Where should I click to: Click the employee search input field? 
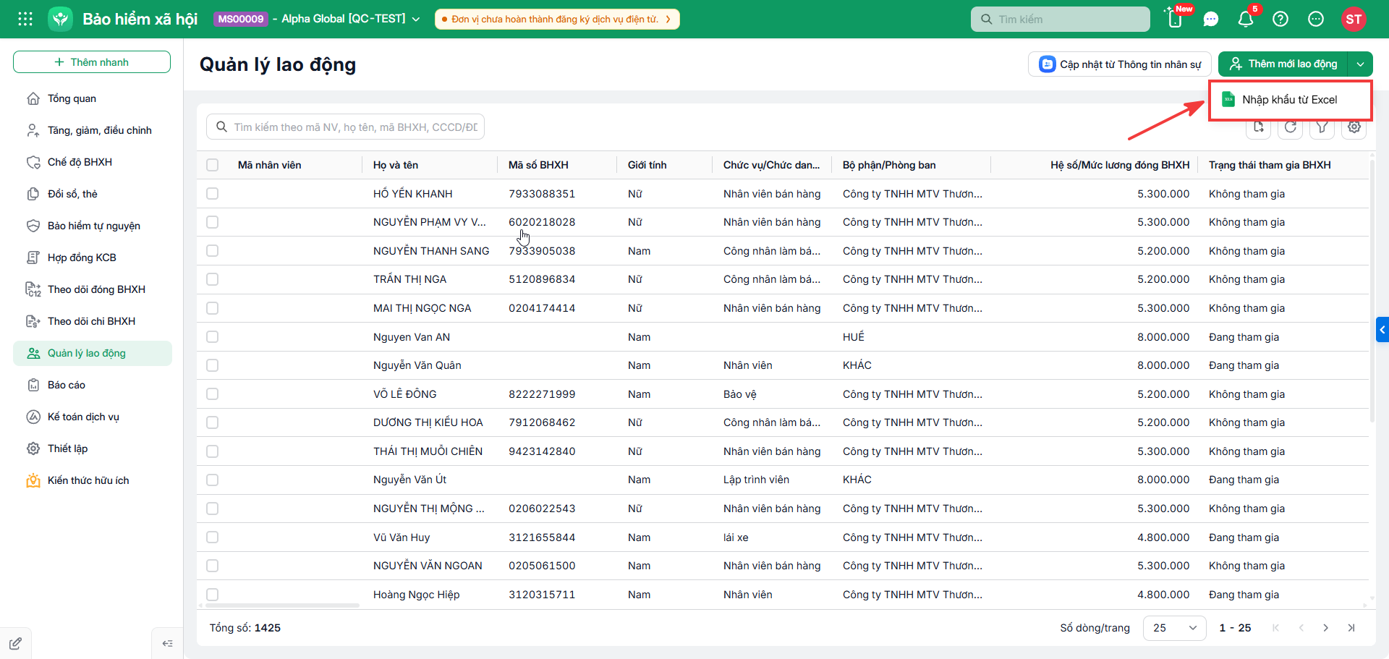point(345,127)
